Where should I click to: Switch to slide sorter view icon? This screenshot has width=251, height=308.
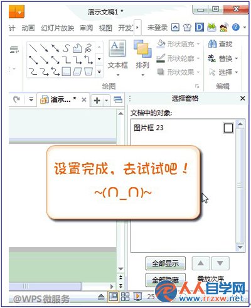(125, 296)
